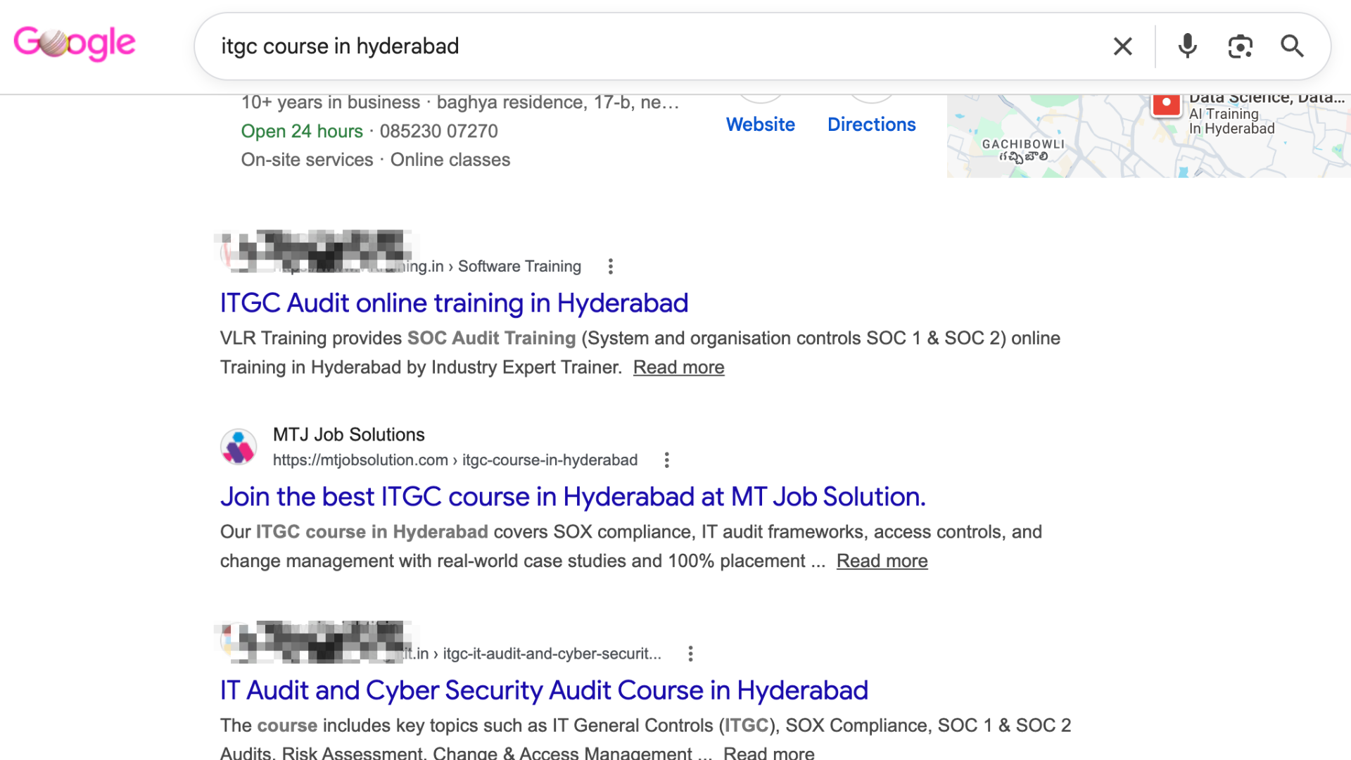
Task: Click the Open 24 hours status text
Action: [302, 132]
